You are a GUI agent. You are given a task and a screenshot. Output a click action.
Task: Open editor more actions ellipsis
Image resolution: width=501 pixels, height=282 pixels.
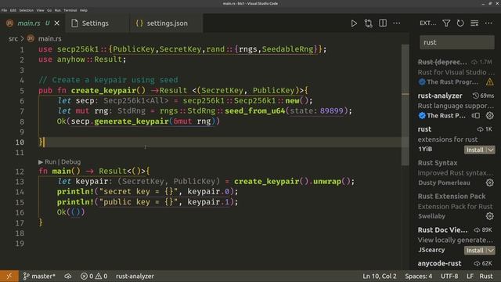click(397, 23)
